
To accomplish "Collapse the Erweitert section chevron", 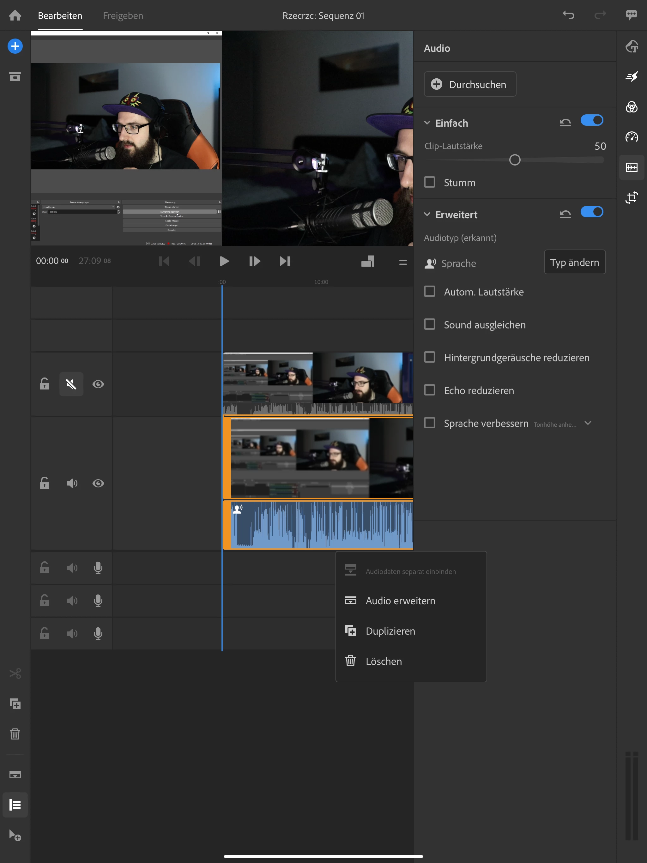I will click(x=427, y=214).
